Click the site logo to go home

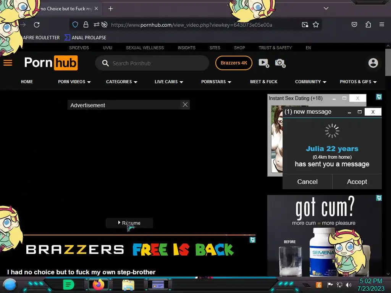click(x=51, y=63)
